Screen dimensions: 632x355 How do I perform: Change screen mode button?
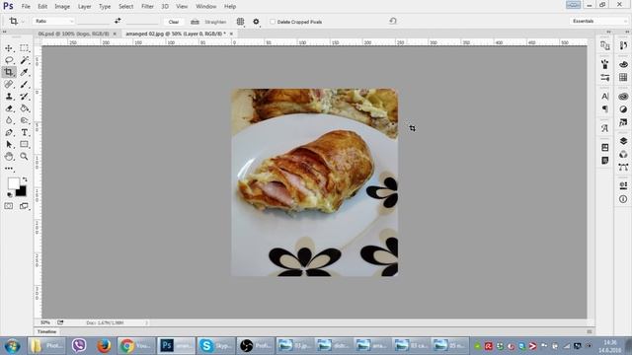(x=24, y=206)
